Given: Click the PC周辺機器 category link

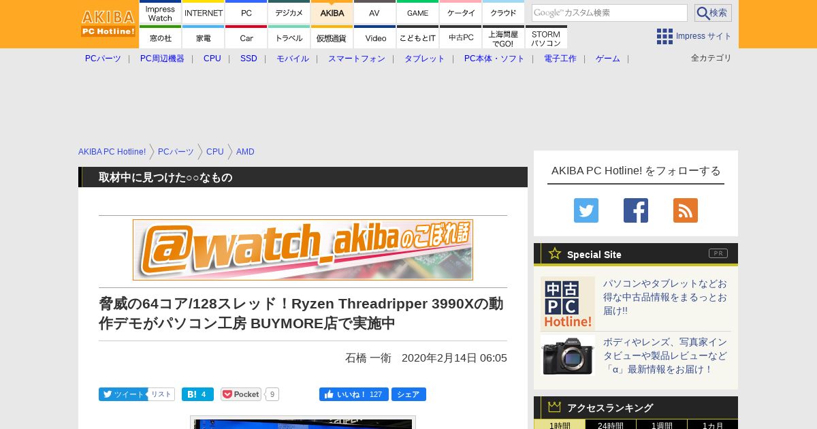Looking at the screenshot, I should [162, 59].
